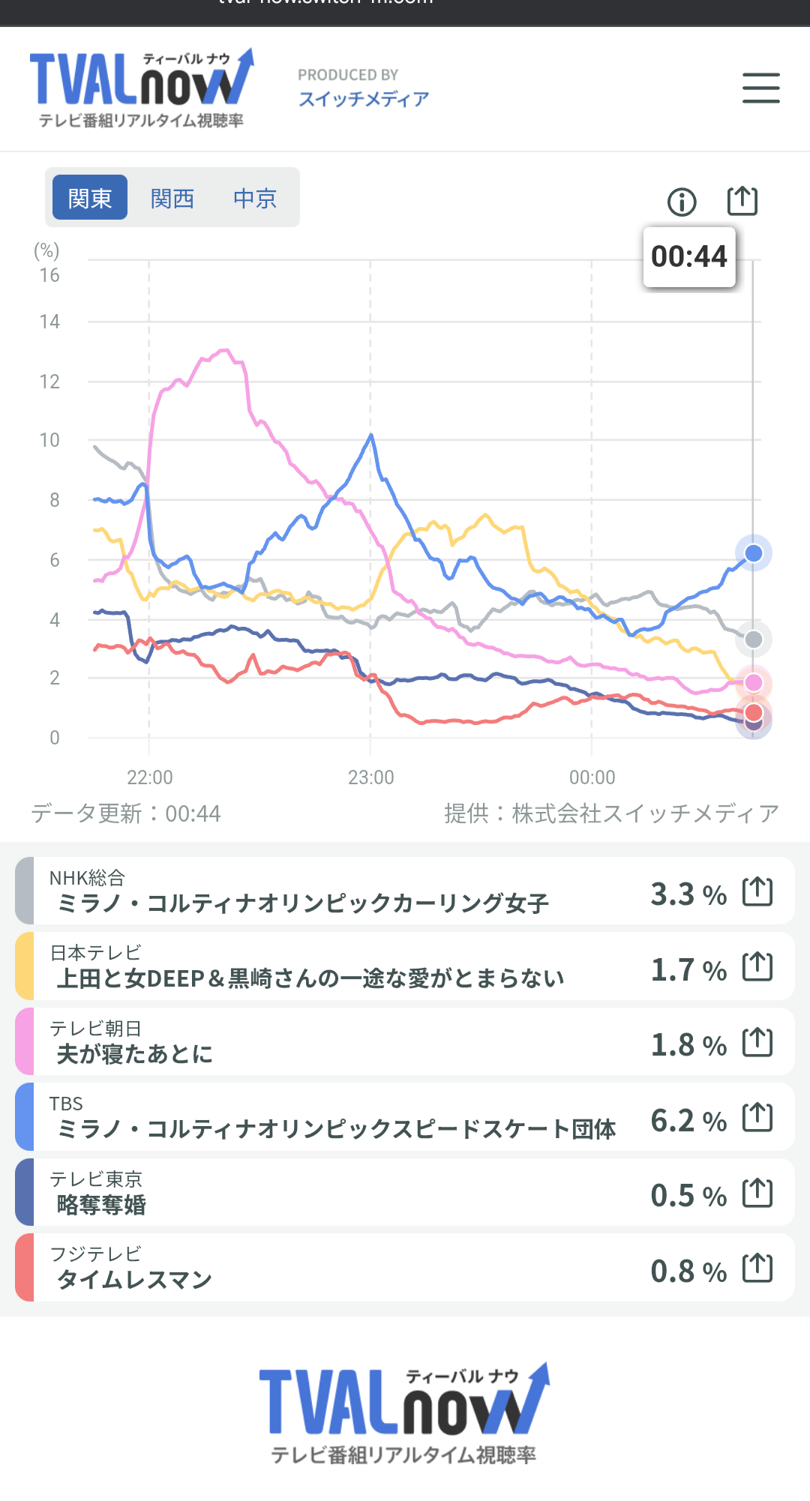This screenshot has height=1501, width=810.
Task: Click the TVAL now footer logo
Action: pyautogui.click(x=404, y=1413)
